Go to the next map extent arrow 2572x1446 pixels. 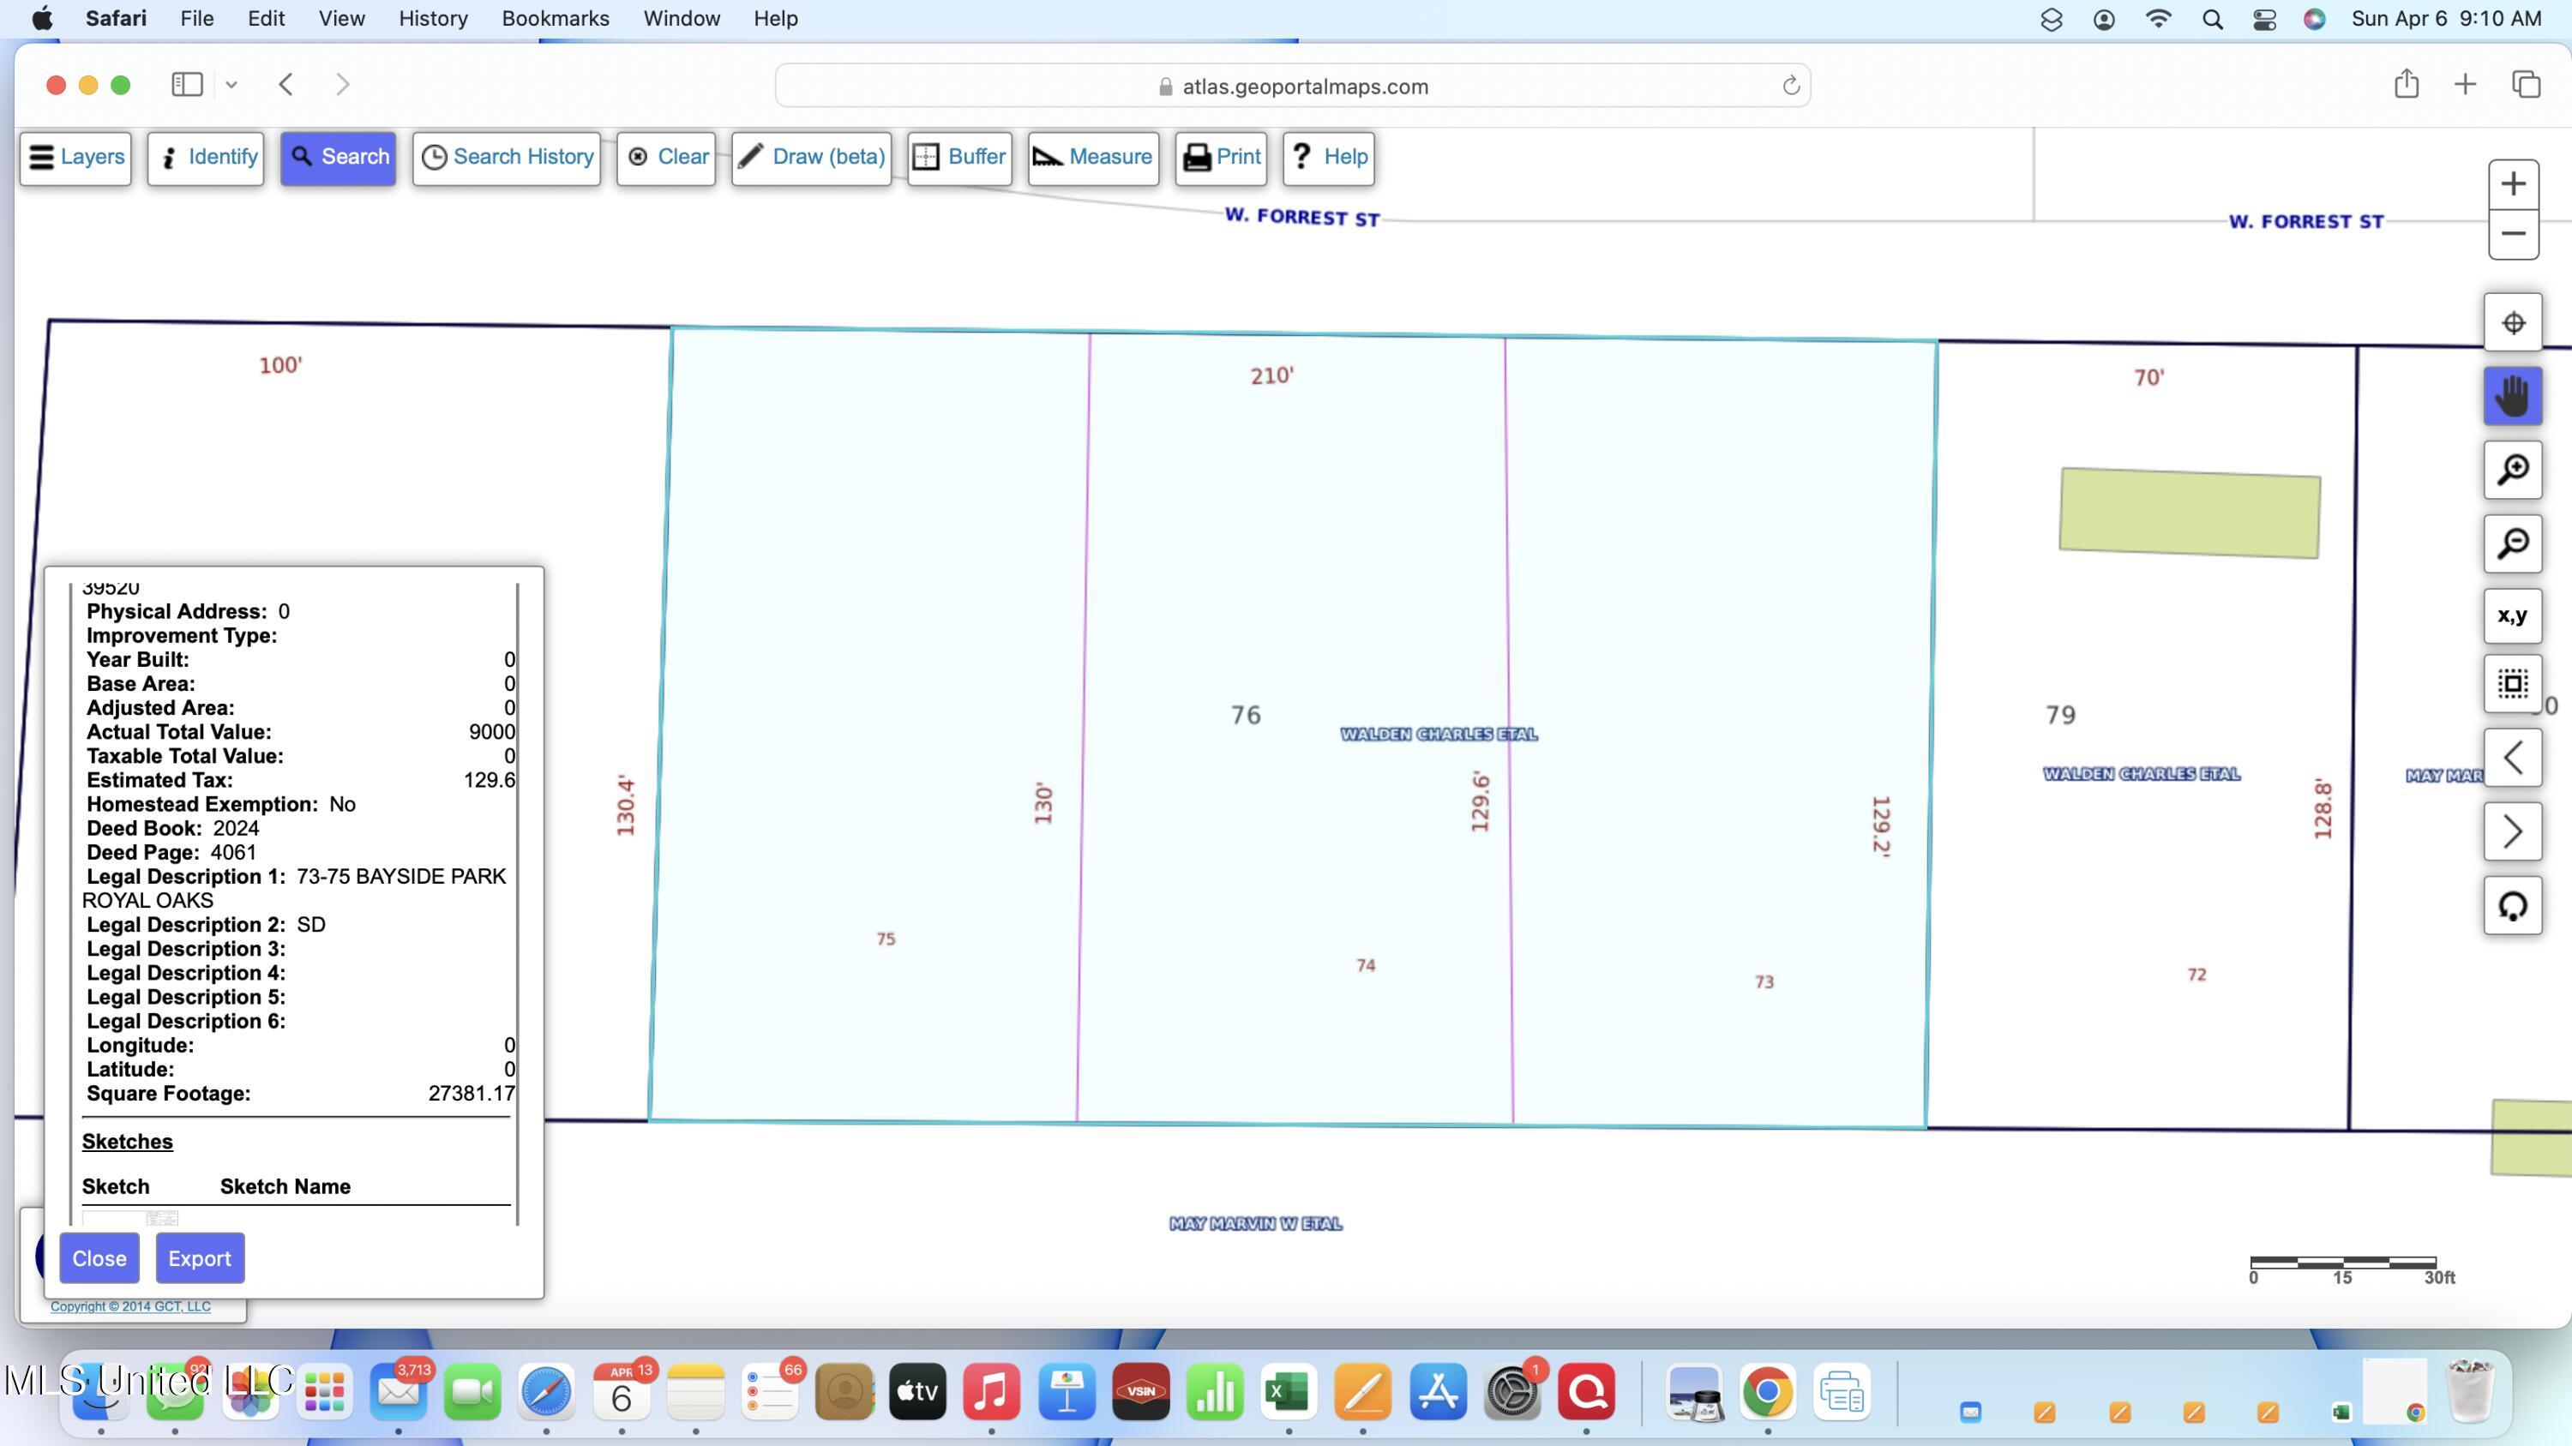click(2512, 832)
